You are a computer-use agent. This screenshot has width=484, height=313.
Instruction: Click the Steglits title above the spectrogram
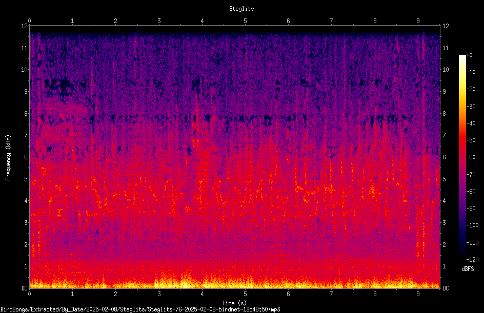[x=241, y=9]
